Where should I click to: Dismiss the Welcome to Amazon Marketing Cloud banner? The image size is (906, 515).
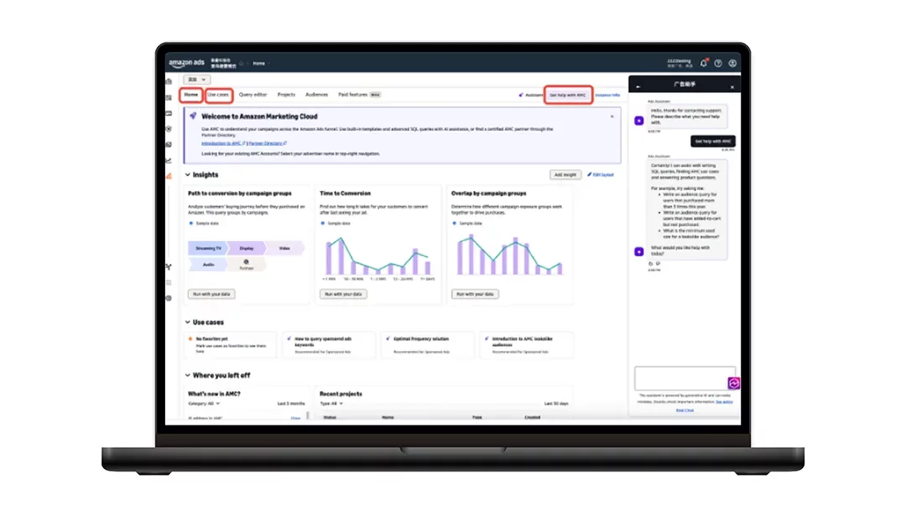coord(612,116)
